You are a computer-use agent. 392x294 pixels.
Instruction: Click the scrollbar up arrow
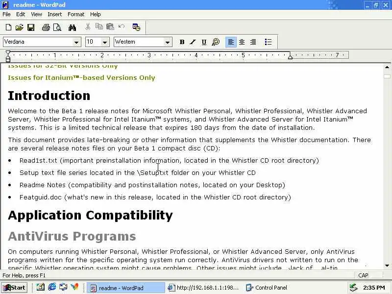click(387, 67)
